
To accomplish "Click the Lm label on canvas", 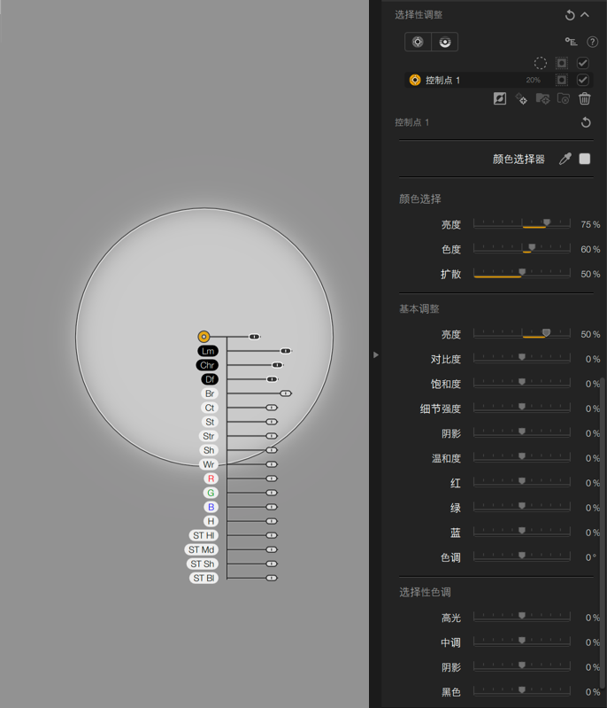I will pyautogui.click(x=208, y=351).
